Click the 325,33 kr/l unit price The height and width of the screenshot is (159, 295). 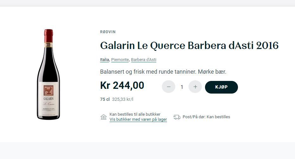coord(123,99)
